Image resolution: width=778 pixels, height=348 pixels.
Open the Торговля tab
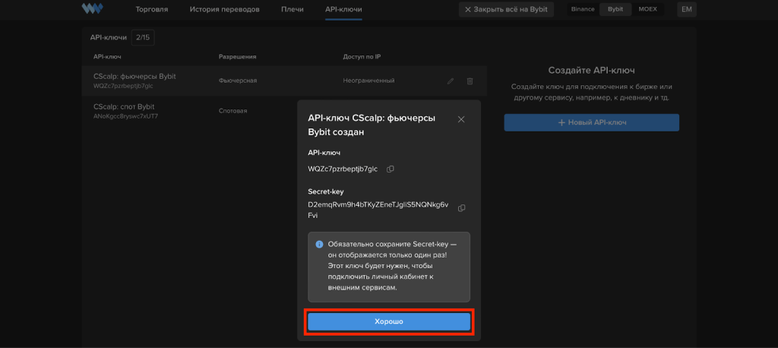click(x=151, y=10)
